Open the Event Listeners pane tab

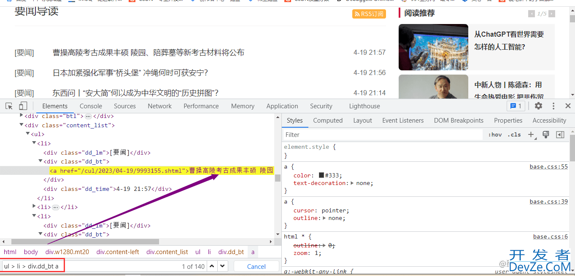point(403,121)
